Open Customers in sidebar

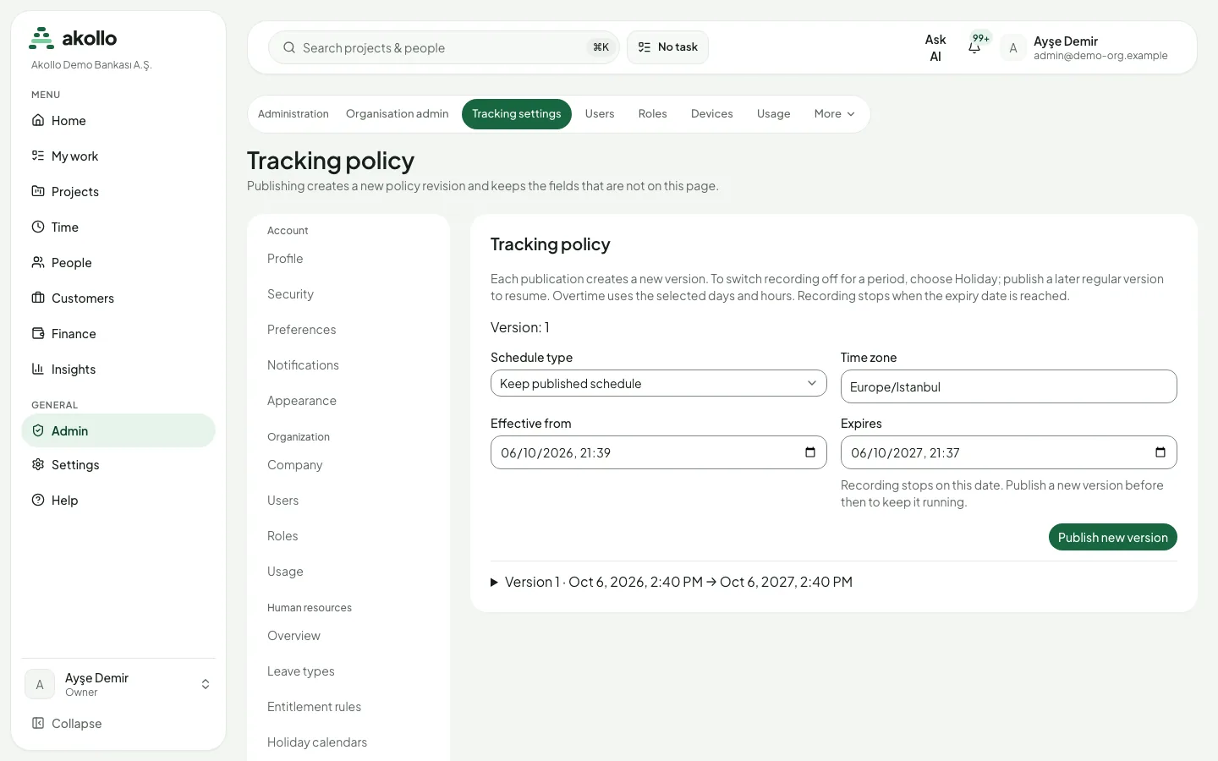pyautogui.click(x=118, y=298)
